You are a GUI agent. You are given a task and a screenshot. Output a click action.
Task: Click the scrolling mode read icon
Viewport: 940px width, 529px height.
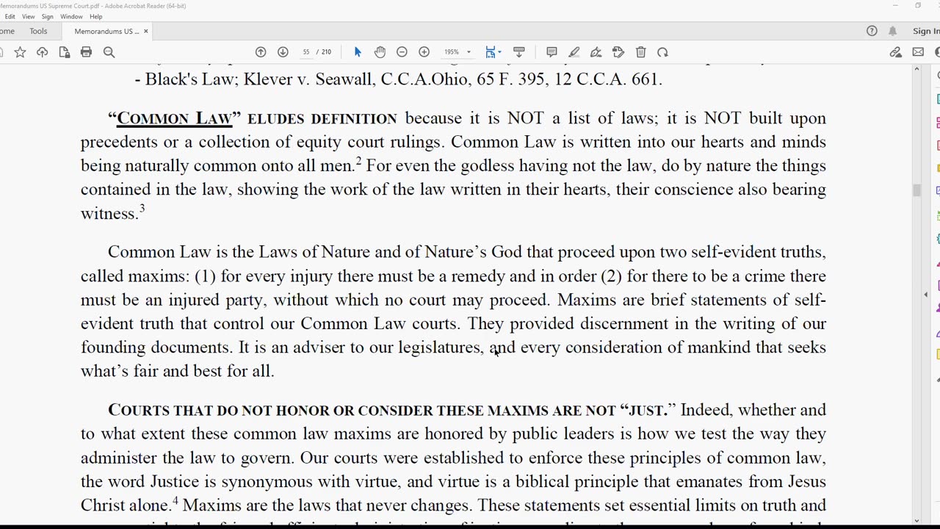519,52
